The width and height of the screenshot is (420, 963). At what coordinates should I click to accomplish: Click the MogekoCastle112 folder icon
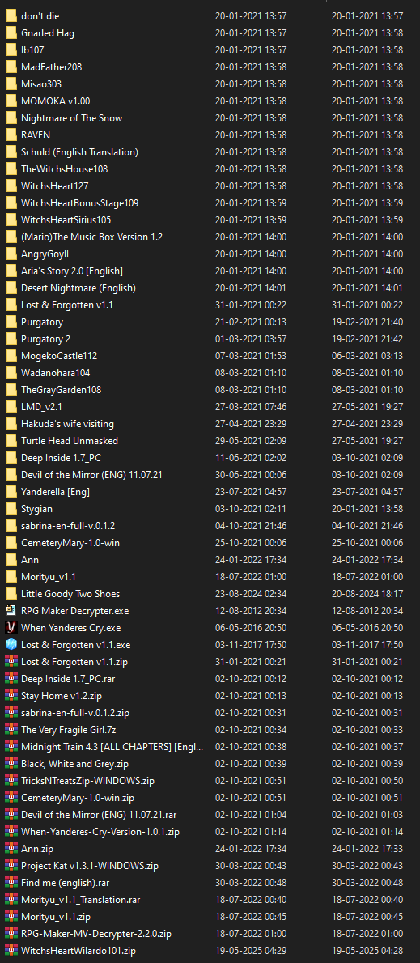tap(11, 355)
